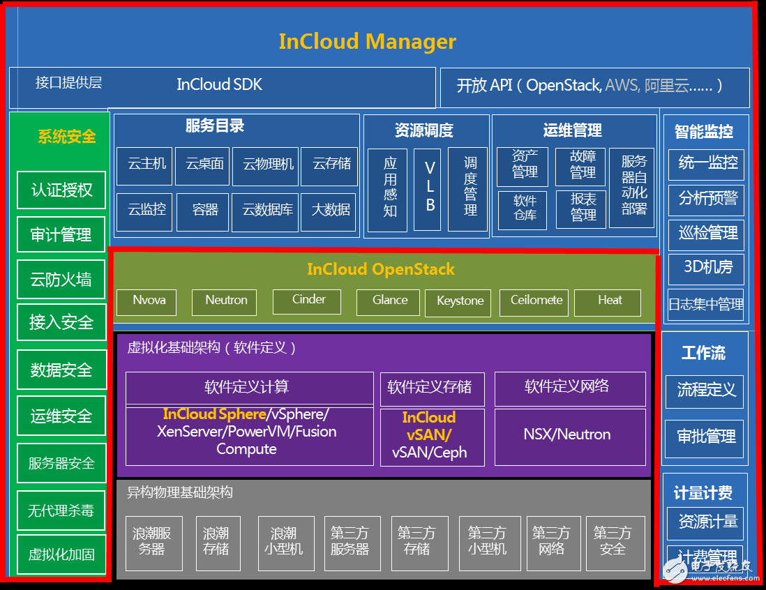766x590 pixels.
Task: Select the NSX/Neutron network box
Action: click(x=566, y=437)
